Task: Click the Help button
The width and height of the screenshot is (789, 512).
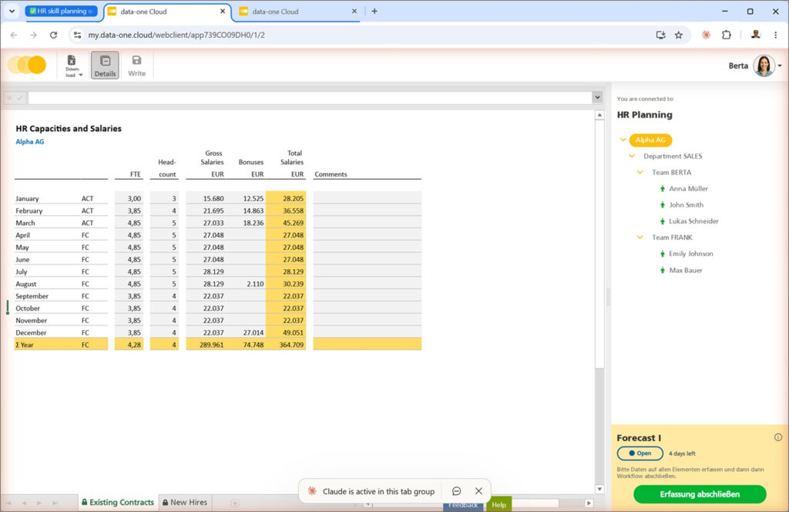Action: (499, 504)
